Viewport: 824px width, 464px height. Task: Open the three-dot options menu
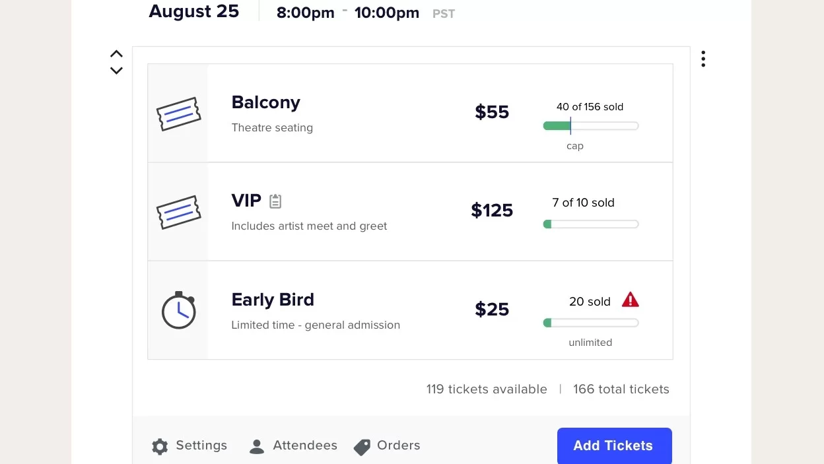pyautogui.click(x=703, y=59)
